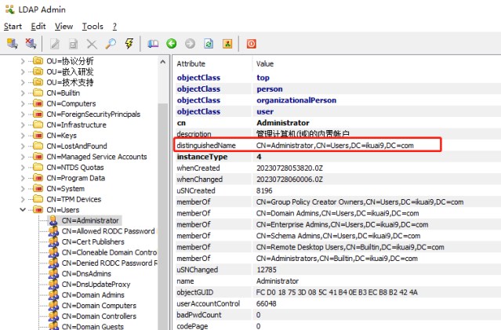Click group icon of CN=DnsAdmins

tap(53, 274)
